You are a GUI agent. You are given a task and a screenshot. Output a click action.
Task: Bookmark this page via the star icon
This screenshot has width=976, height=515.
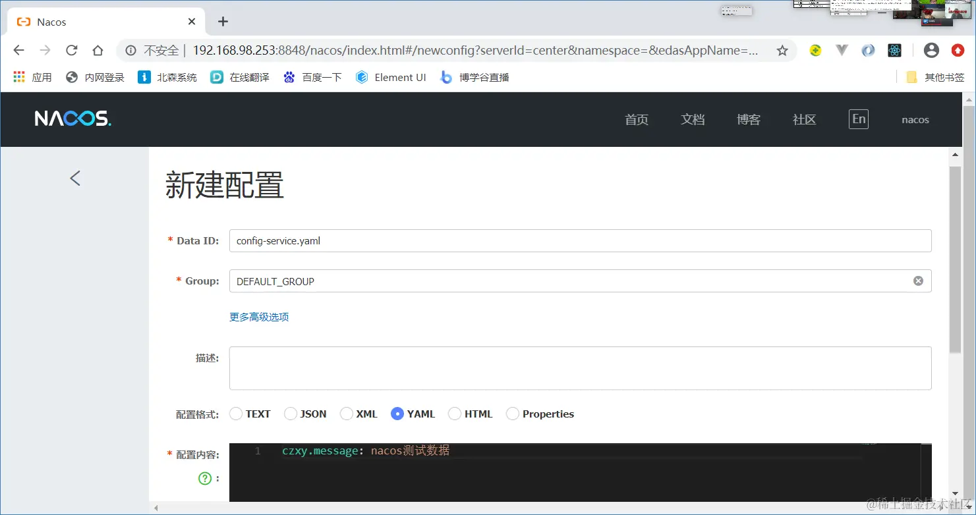tap(782, 49)
